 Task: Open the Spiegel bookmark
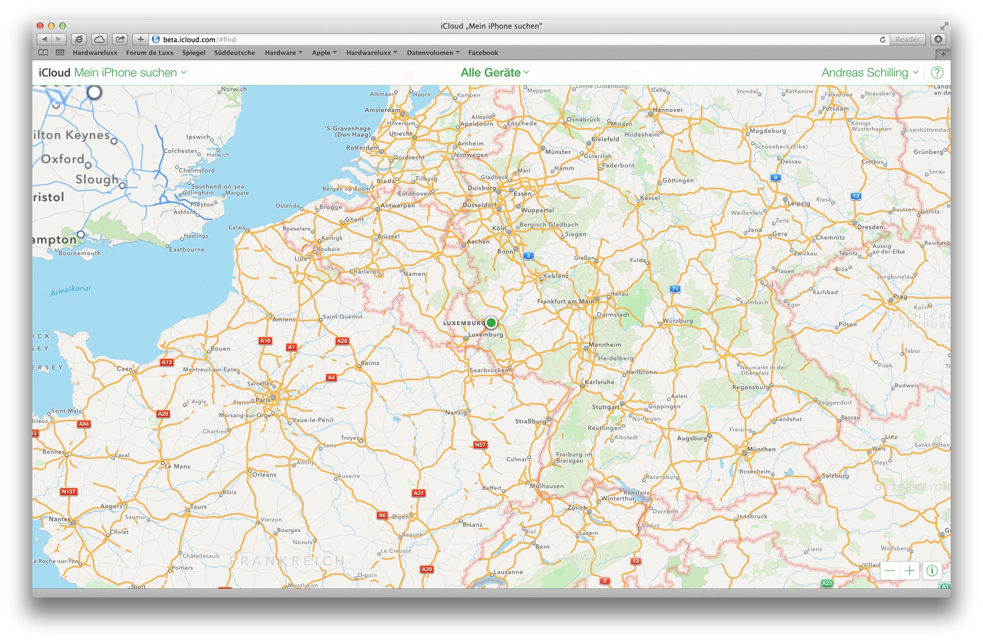pyautogui.click(x=194, y=53)
